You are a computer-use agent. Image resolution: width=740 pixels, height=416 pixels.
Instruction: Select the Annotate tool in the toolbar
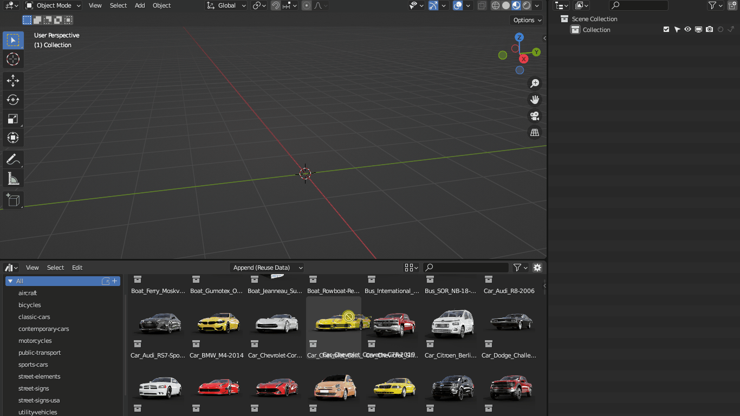click(13, 159)
